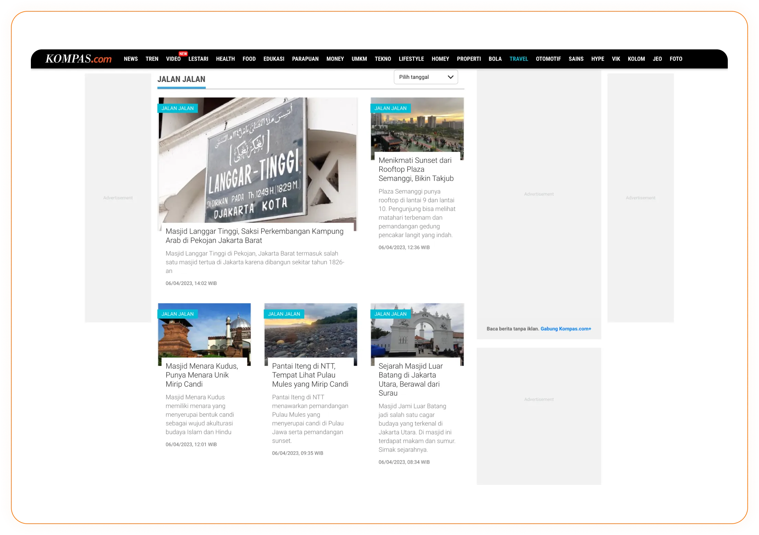759x535 pixels.
Task: Open the OTOMOTIF menu item
Action: point(548,59)
